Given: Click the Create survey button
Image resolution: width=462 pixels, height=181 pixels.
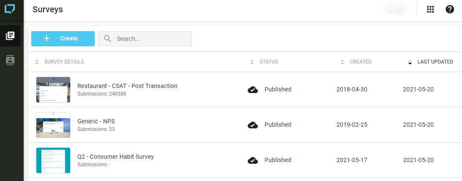Looking at the screenshot, I should 63,38.
